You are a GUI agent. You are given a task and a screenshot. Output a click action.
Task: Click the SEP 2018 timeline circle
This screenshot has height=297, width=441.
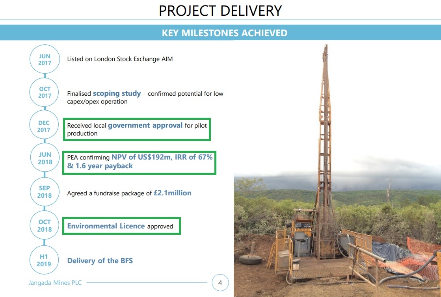(45, 191)
